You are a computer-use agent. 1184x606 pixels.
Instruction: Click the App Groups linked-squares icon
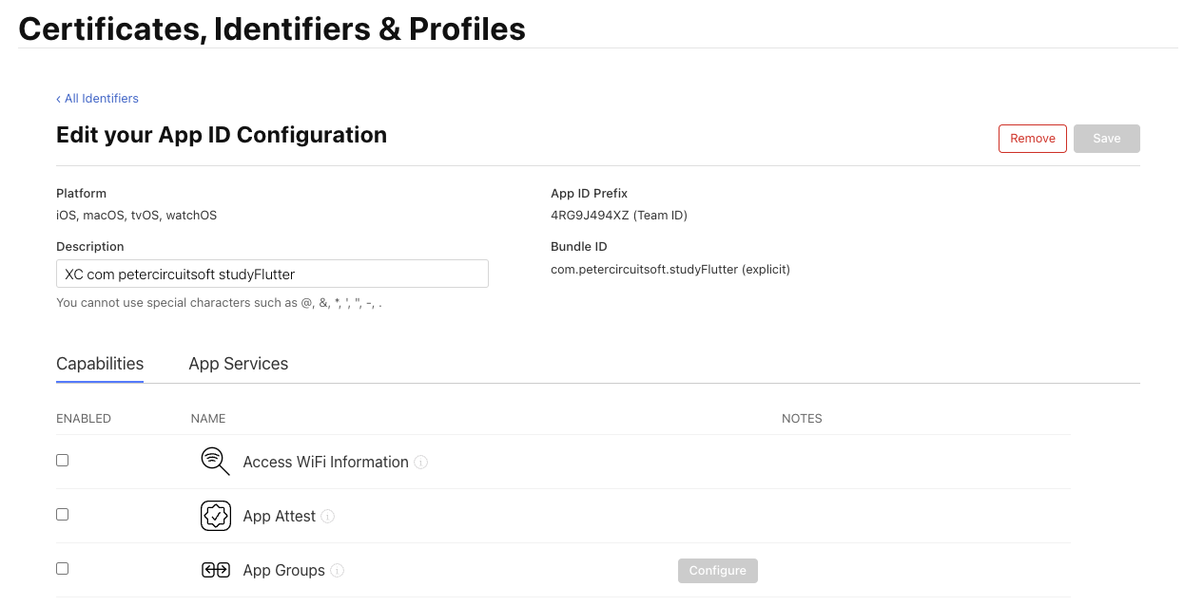(216, 570)
